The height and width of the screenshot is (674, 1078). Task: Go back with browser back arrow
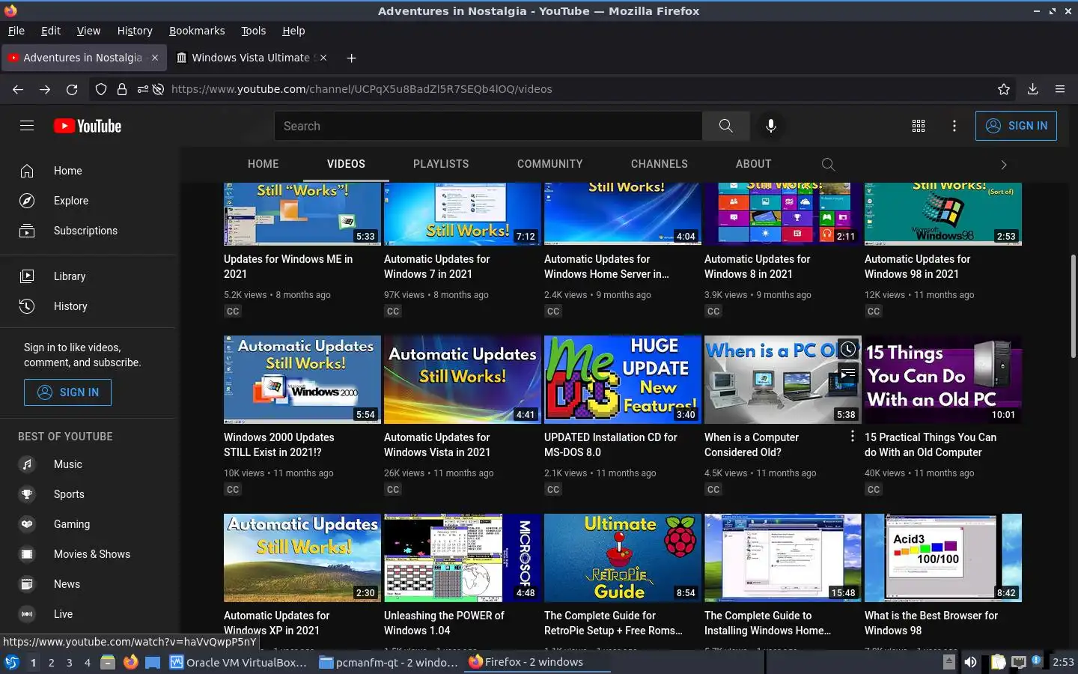(x=18, y=89)
